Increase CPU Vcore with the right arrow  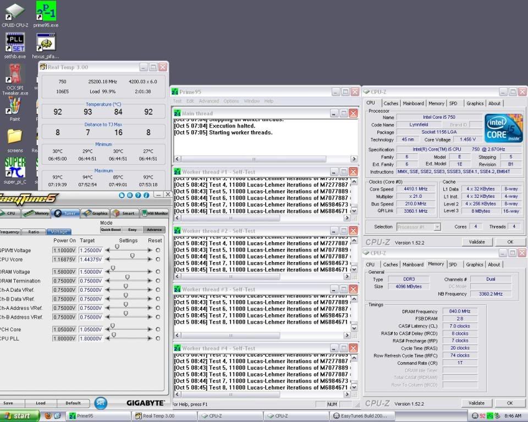[x=150, y=259]
